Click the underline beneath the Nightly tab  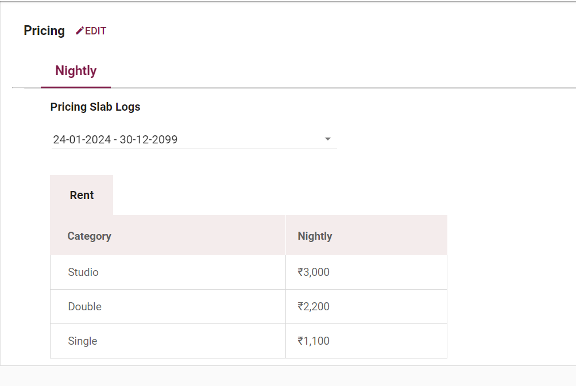point(76,87)
